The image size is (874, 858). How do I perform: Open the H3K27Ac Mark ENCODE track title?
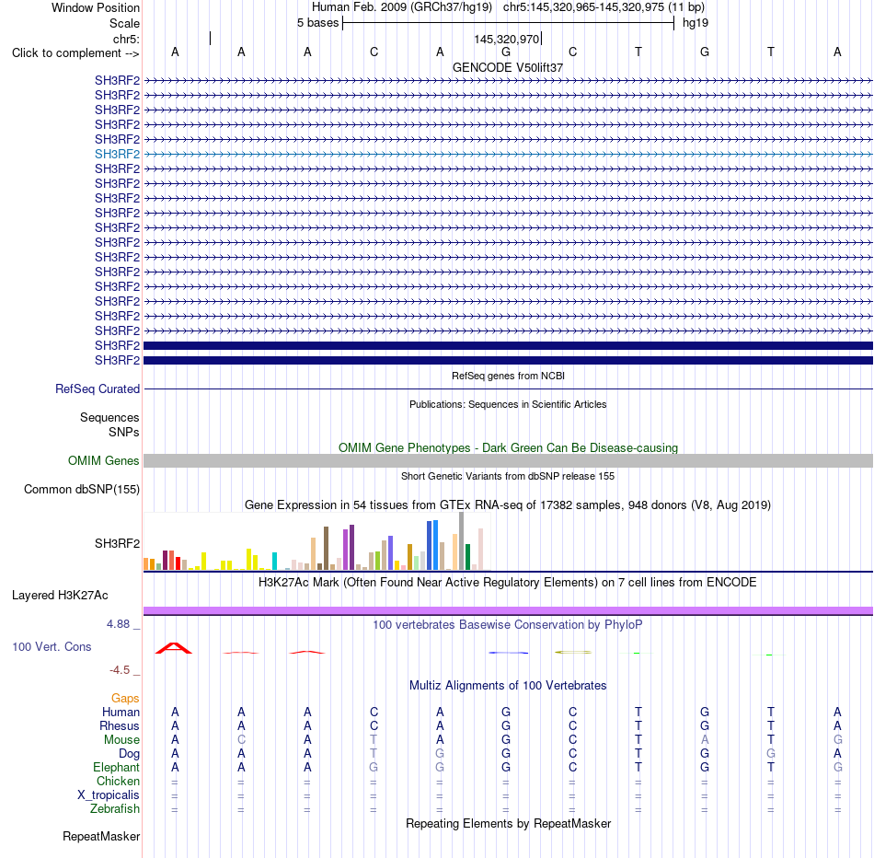click(x=508, y=583)
